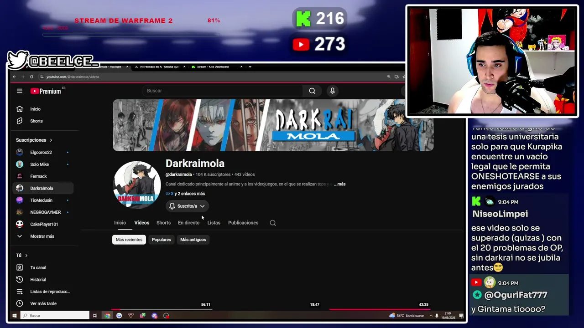Switch to the channel Inicio tab
The width and height of the screenshot is (584, 328).
pos(120,223)
